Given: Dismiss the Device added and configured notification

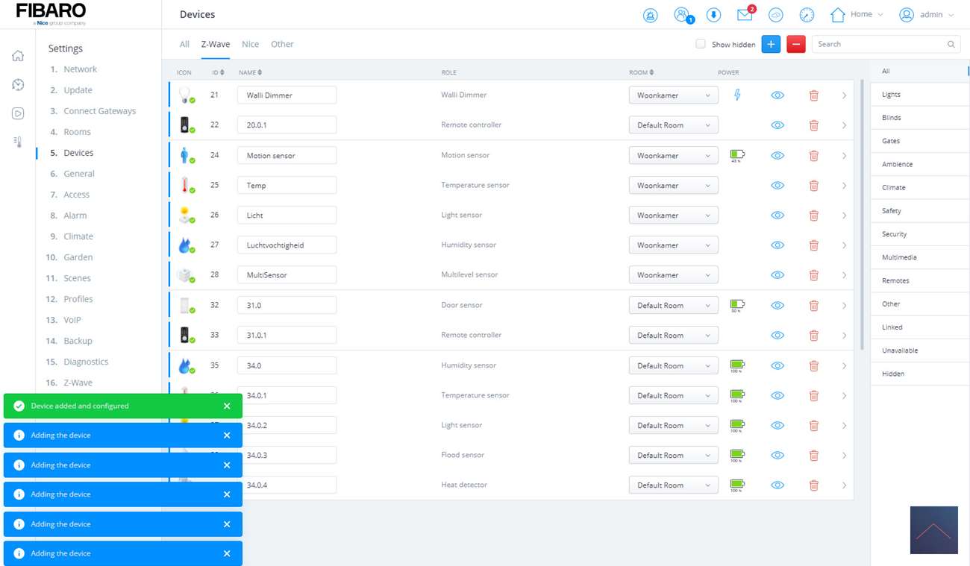Looking at the screenshot, I should point(227,406).
